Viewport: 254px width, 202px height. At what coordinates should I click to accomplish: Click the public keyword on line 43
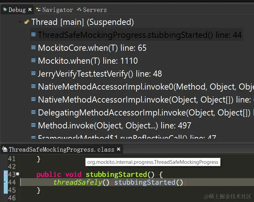(49, 175)
